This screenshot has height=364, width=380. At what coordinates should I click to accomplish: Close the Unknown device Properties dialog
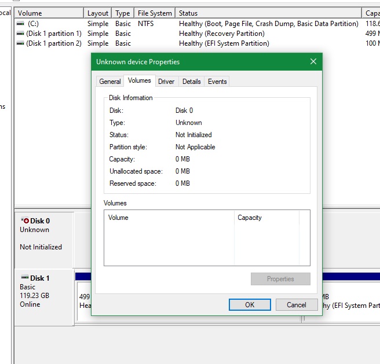click(x=313, y=61)
